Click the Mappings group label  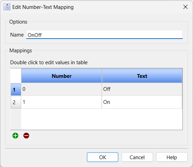[21, 51]
